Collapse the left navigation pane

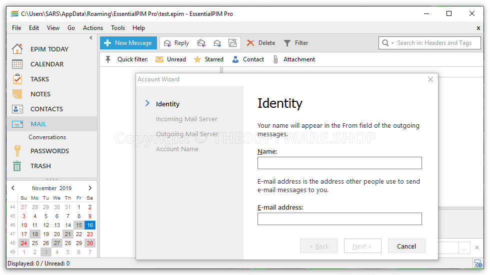(91, 38)
